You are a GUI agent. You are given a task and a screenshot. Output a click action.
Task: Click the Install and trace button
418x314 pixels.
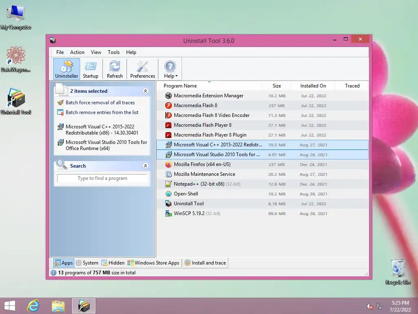tap(205, 263)
